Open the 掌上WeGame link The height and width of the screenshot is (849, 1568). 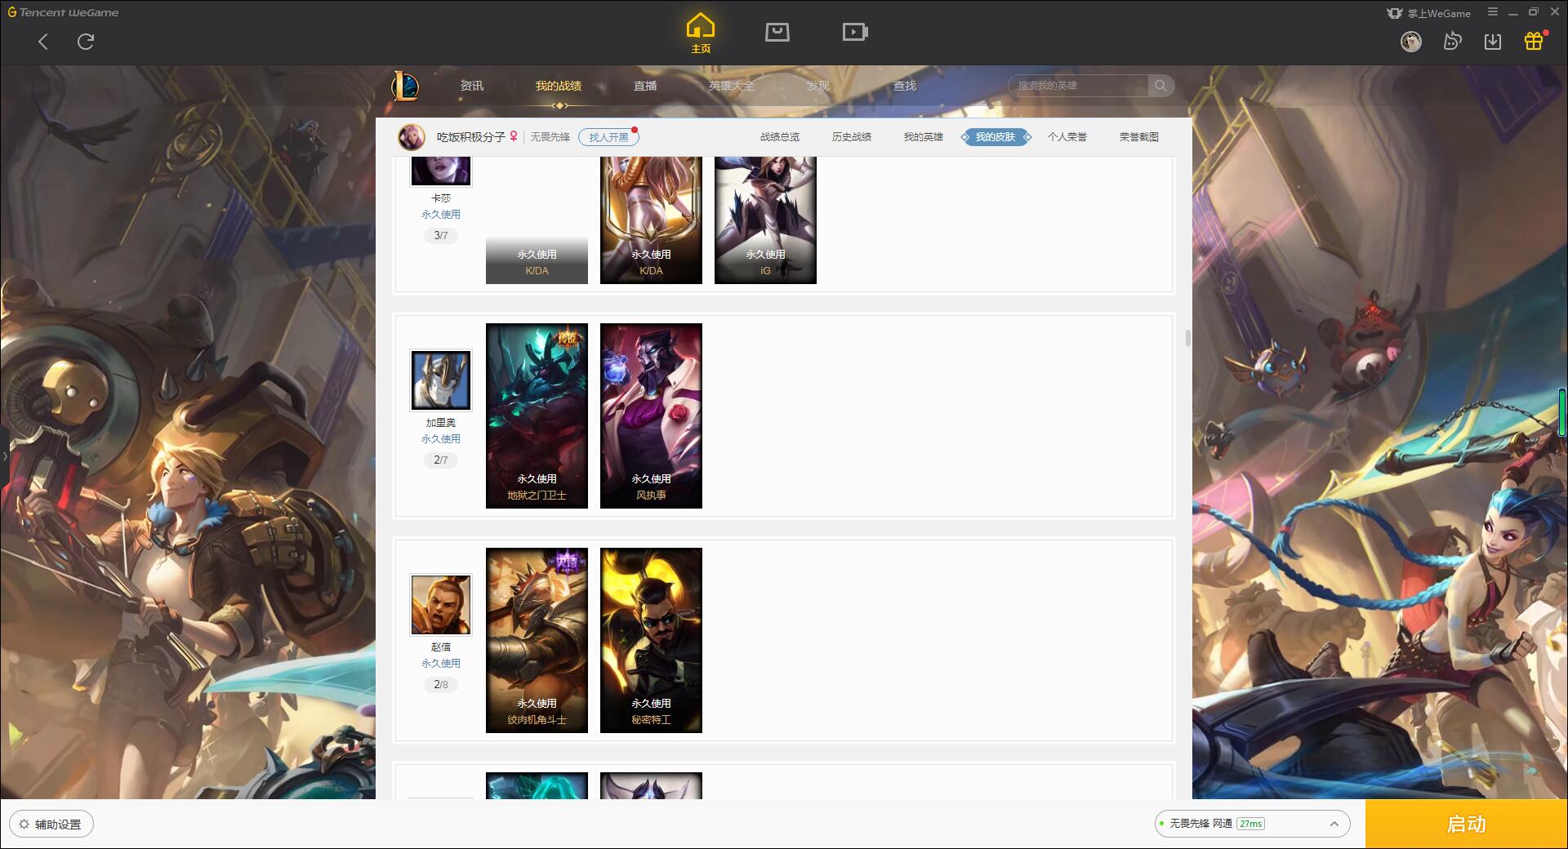click(1428, 13)
